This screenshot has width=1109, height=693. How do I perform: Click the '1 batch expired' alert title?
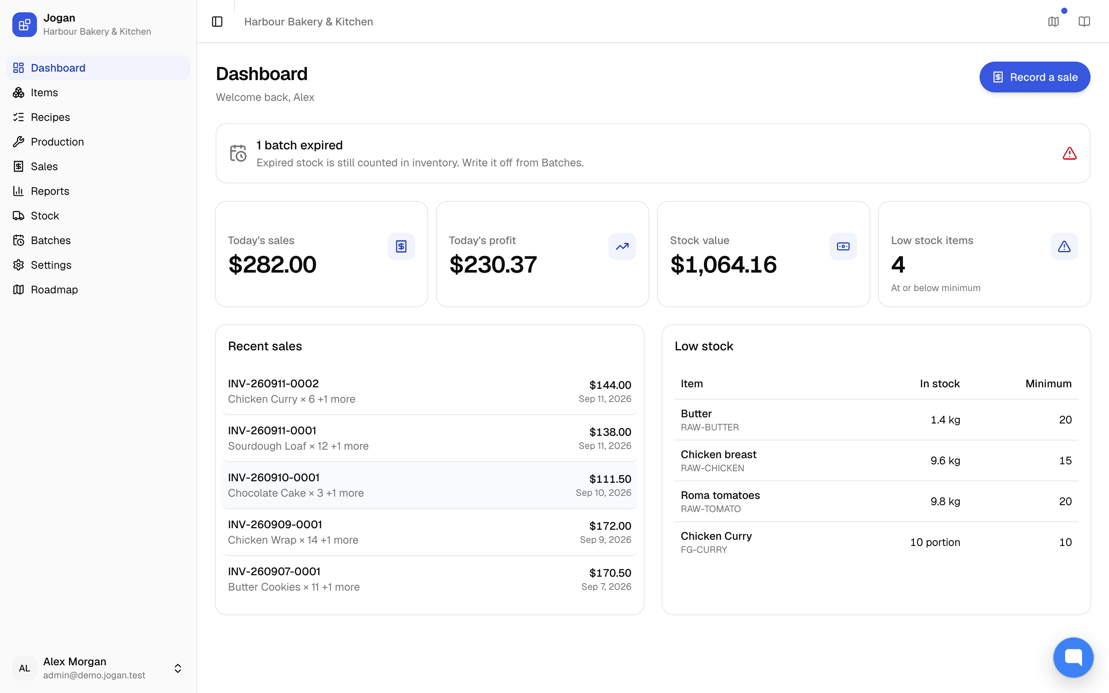pyautogui.click(x=299, y=145)
